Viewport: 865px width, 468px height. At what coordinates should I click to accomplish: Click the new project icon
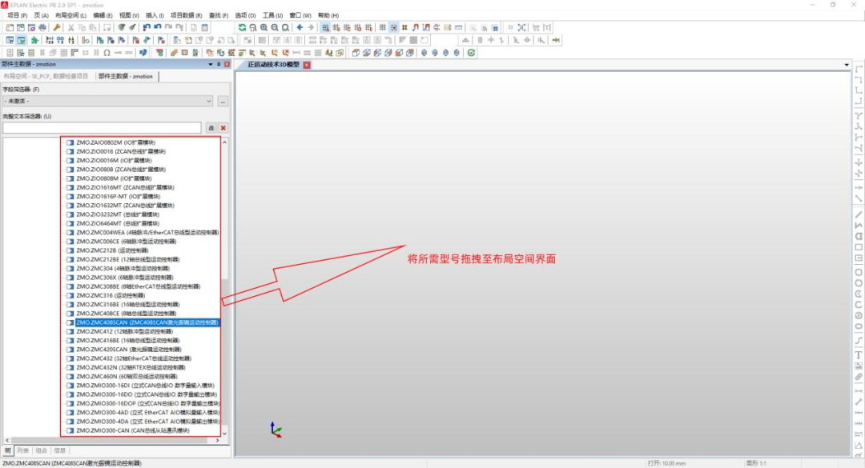[x=10, y=27]
